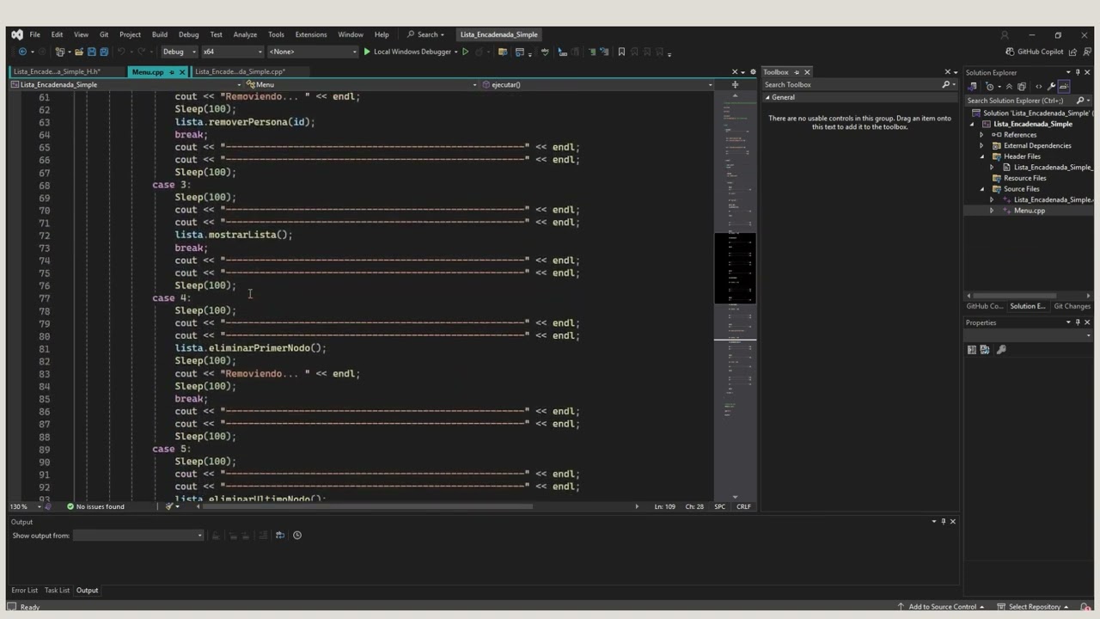Open the Show output from dropdown

pyautogui.click(x=137, y=536)
